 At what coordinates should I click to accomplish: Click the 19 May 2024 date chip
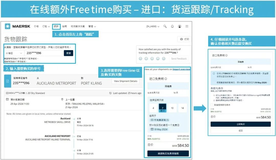(159, 129)
